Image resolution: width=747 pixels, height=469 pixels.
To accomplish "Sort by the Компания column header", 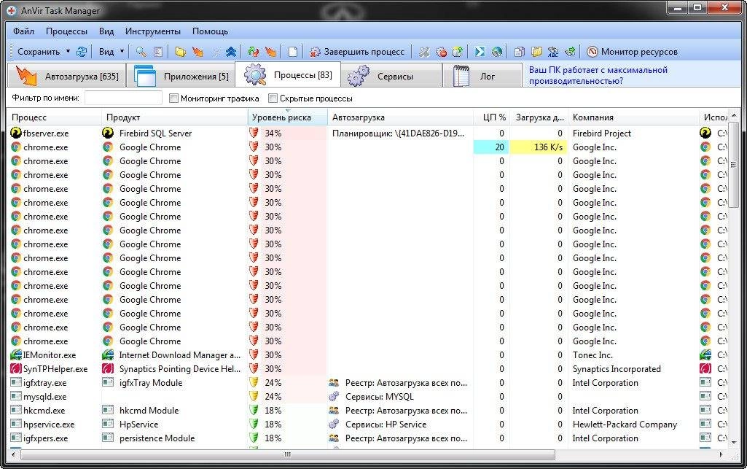I will coord(633,117).
